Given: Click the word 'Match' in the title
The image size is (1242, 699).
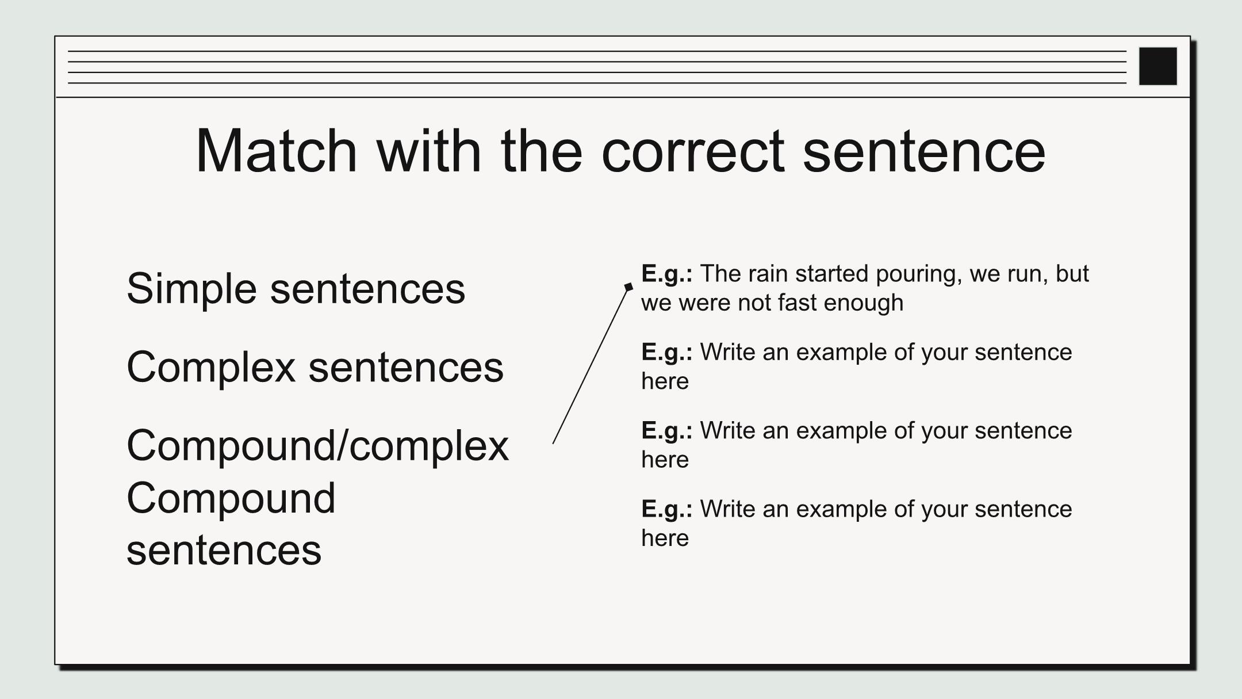Looking at the screenshot, I should coord(277,151).
